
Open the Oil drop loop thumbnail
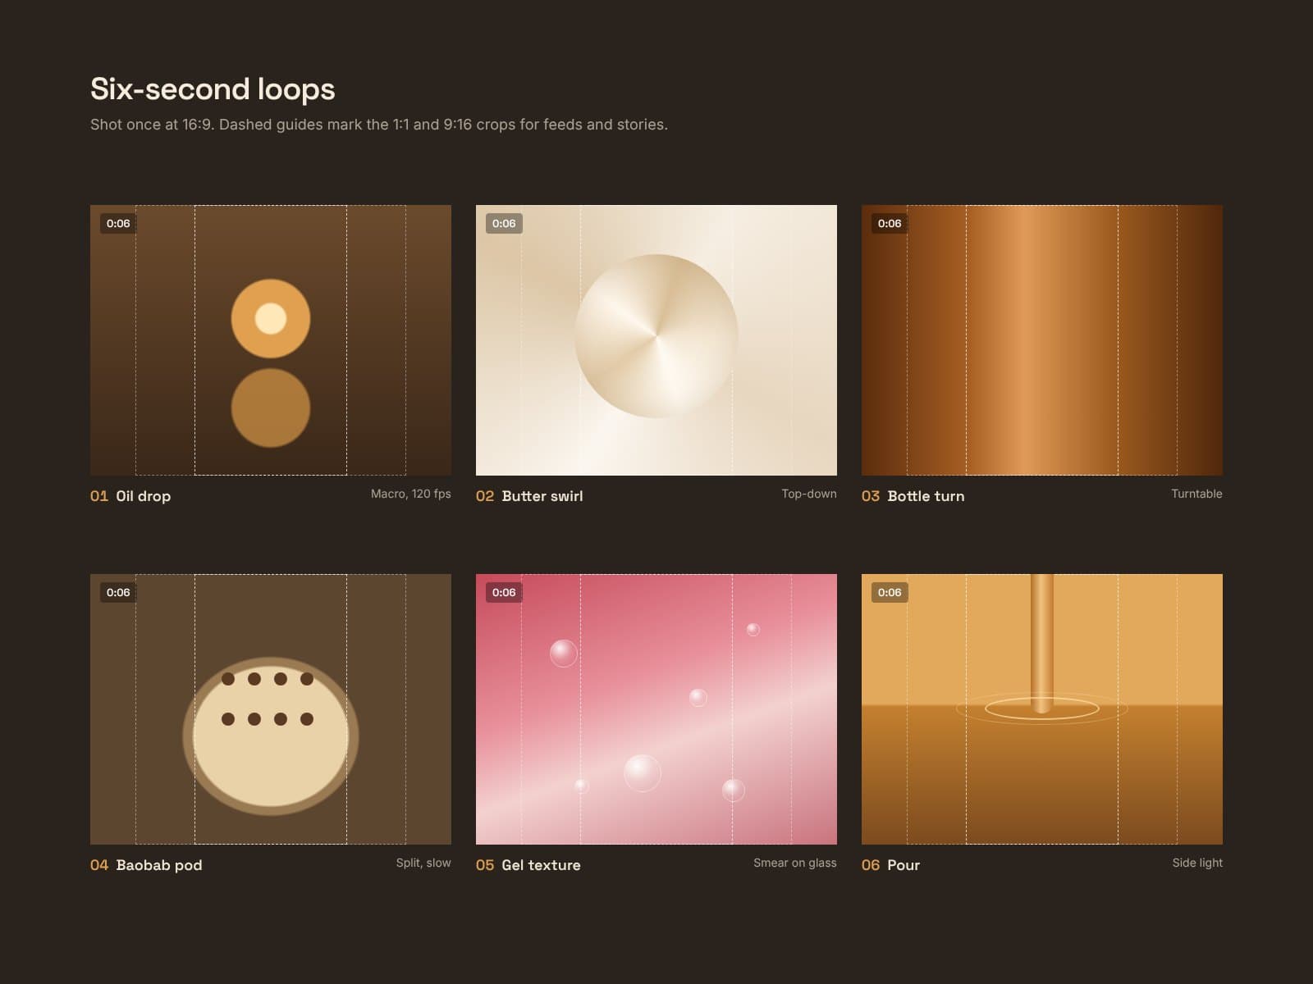coord(271,340)
